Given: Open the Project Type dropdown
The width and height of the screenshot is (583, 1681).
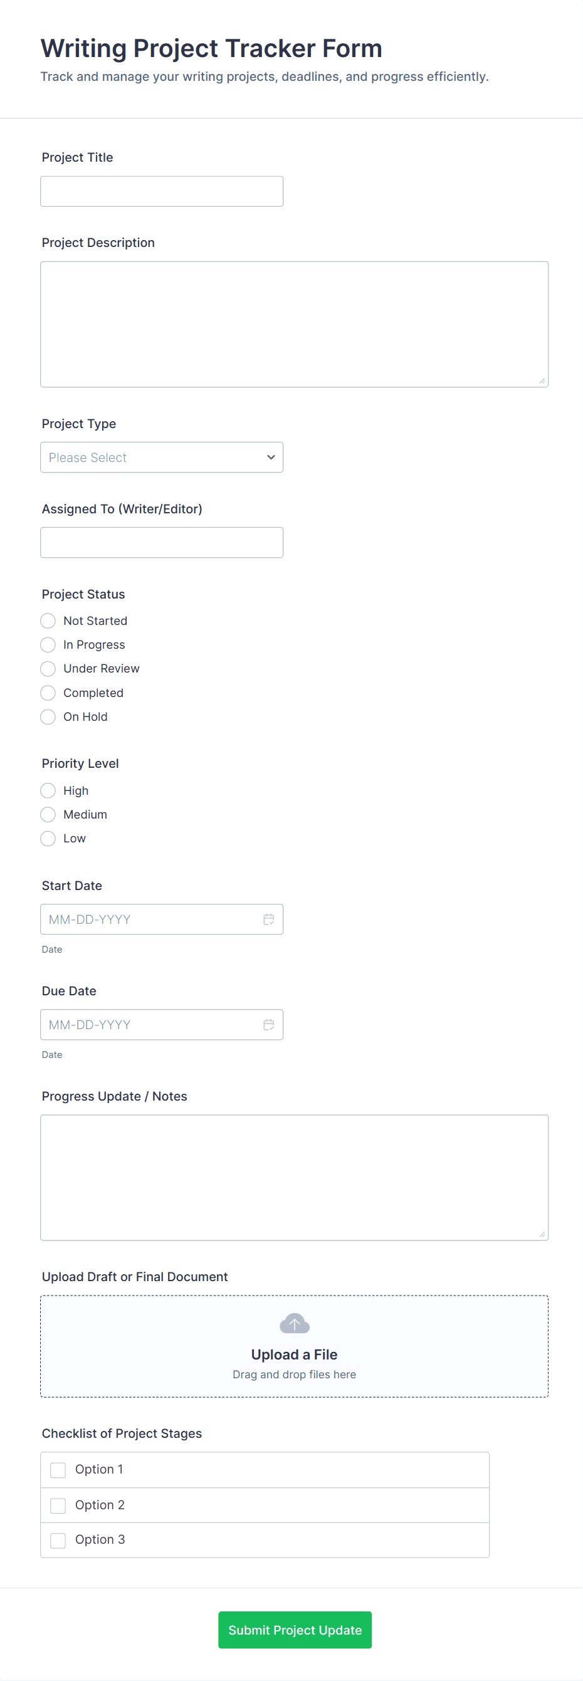Looking at the screenshot, I should pyautogui.click(x=162, y=457).
